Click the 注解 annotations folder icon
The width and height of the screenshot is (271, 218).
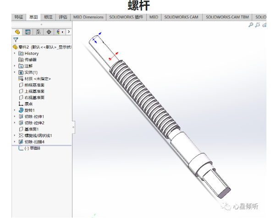(21, 66)
